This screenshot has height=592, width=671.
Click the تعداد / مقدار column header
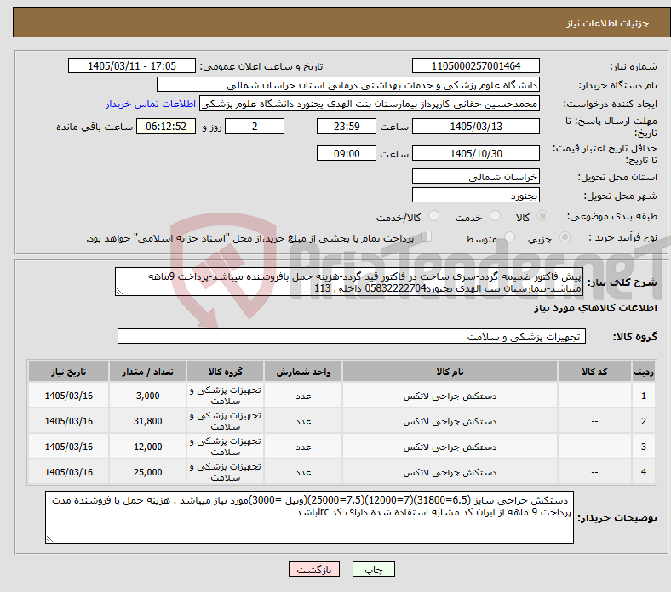point(147,372)
